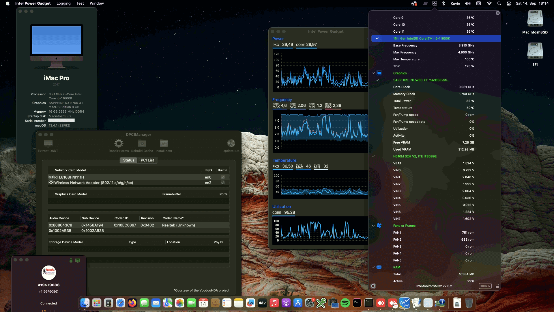Open the volume menu bar icon
This screenshot has height=312, width=554.
(468, 3)
